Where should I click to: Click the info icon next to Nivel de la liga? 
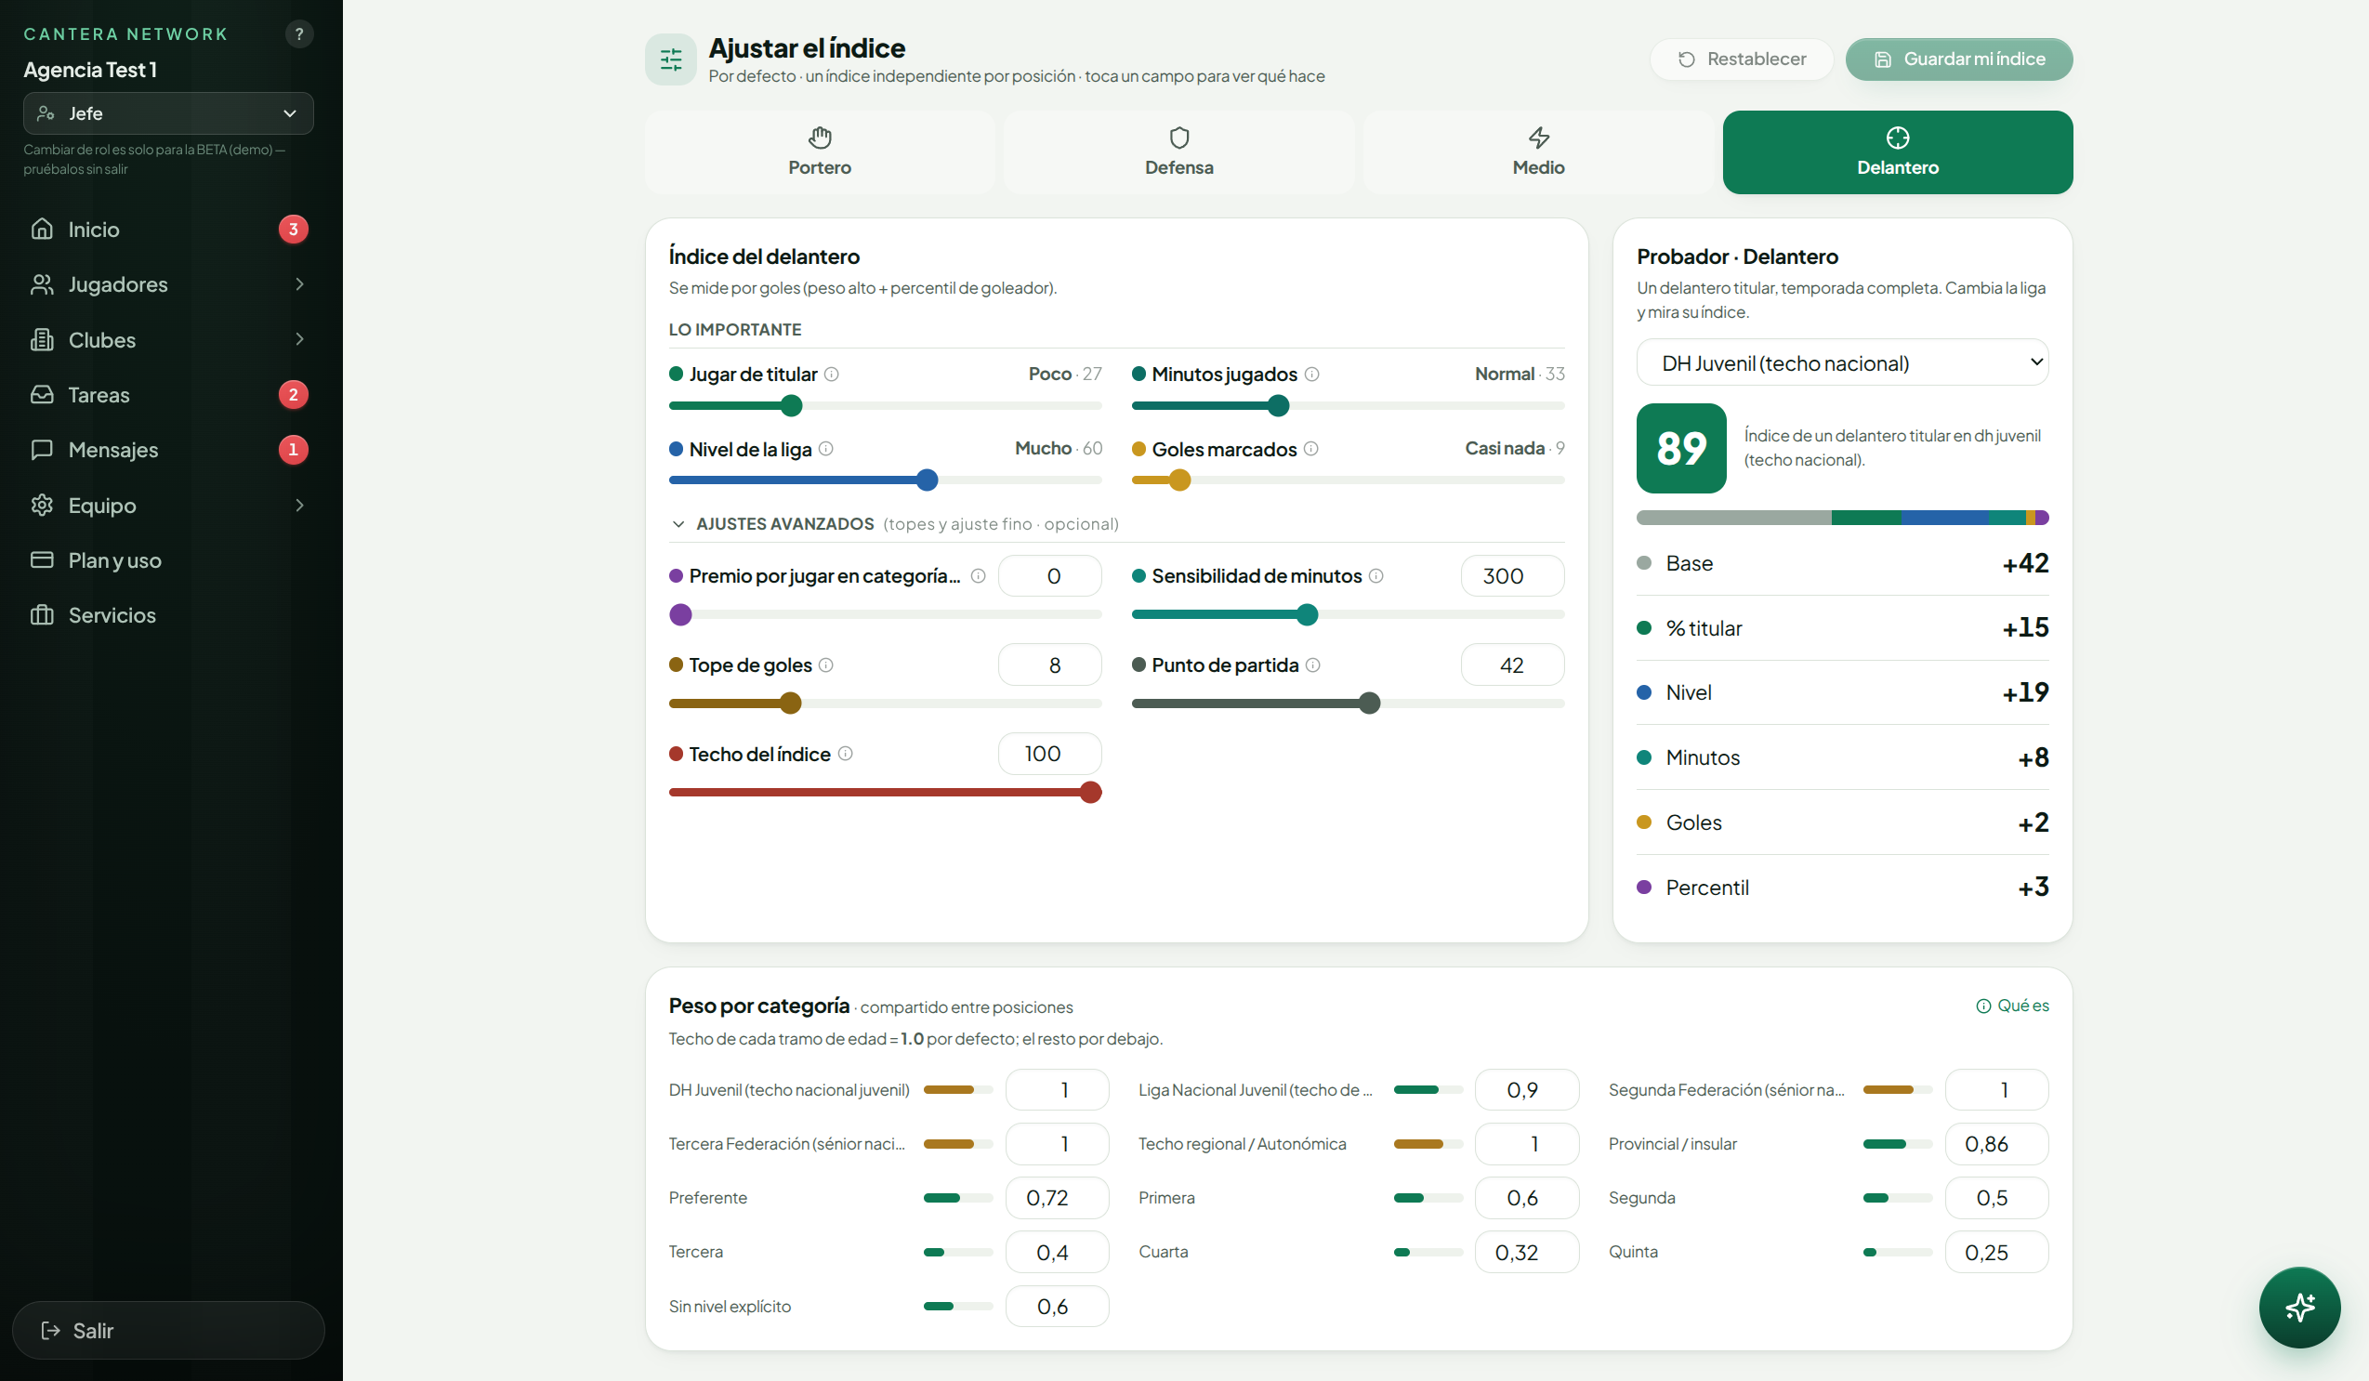pos(826,449)
